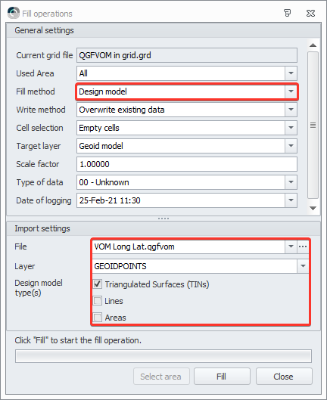Click the Close button

point(284,377)
